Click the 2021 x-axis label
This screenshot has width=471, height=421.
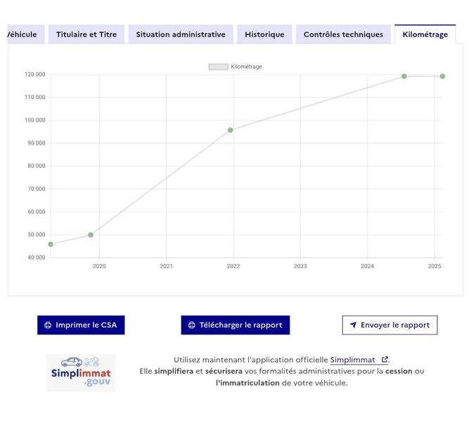[x=167, y=266]
